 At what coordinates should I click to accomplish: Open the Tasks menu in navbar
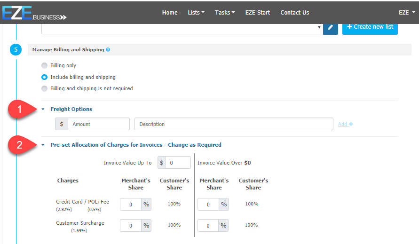[x=225, y=13]
